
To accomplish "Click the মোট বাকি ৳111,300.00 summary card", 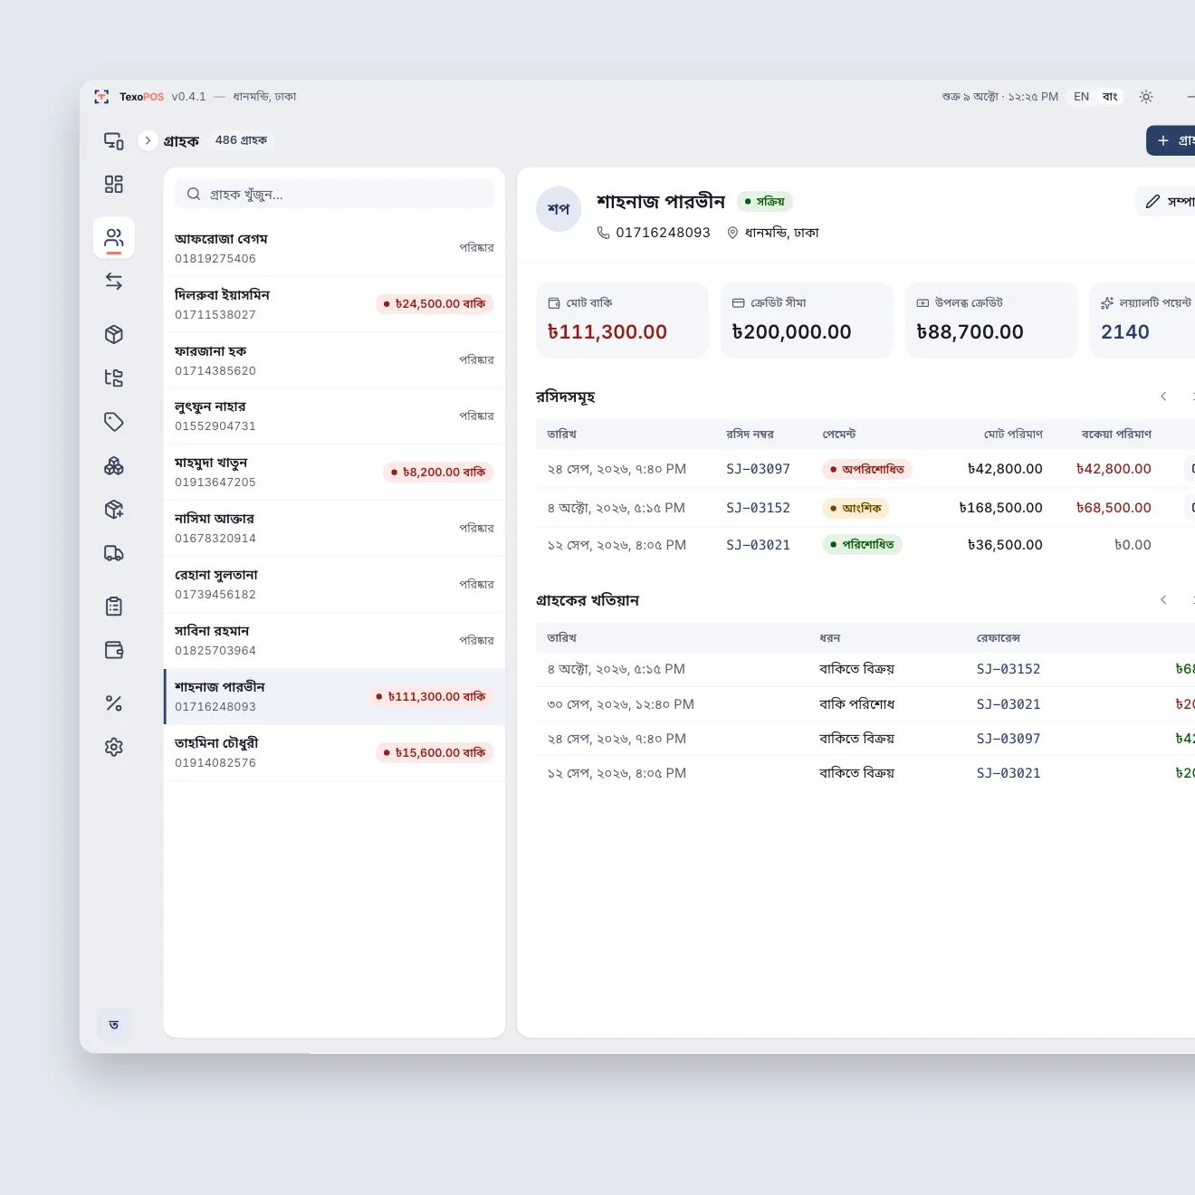I will pos(622,320).
